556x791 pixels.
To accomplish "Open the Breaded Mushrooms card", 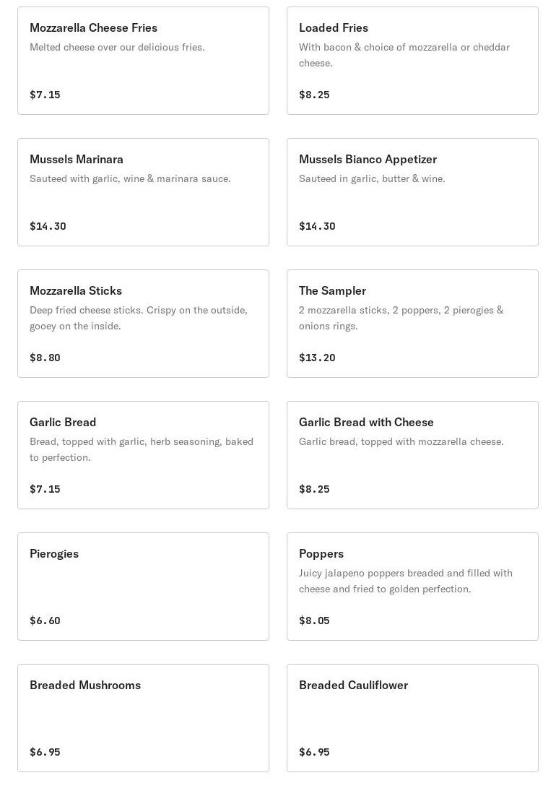I will click(143, 718).
